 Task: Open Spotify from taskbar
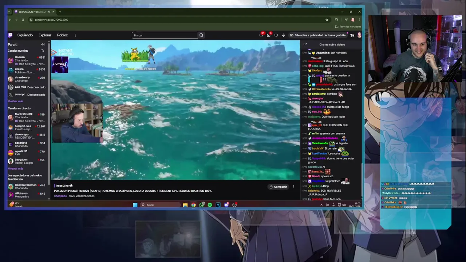(x=210, y=205)
